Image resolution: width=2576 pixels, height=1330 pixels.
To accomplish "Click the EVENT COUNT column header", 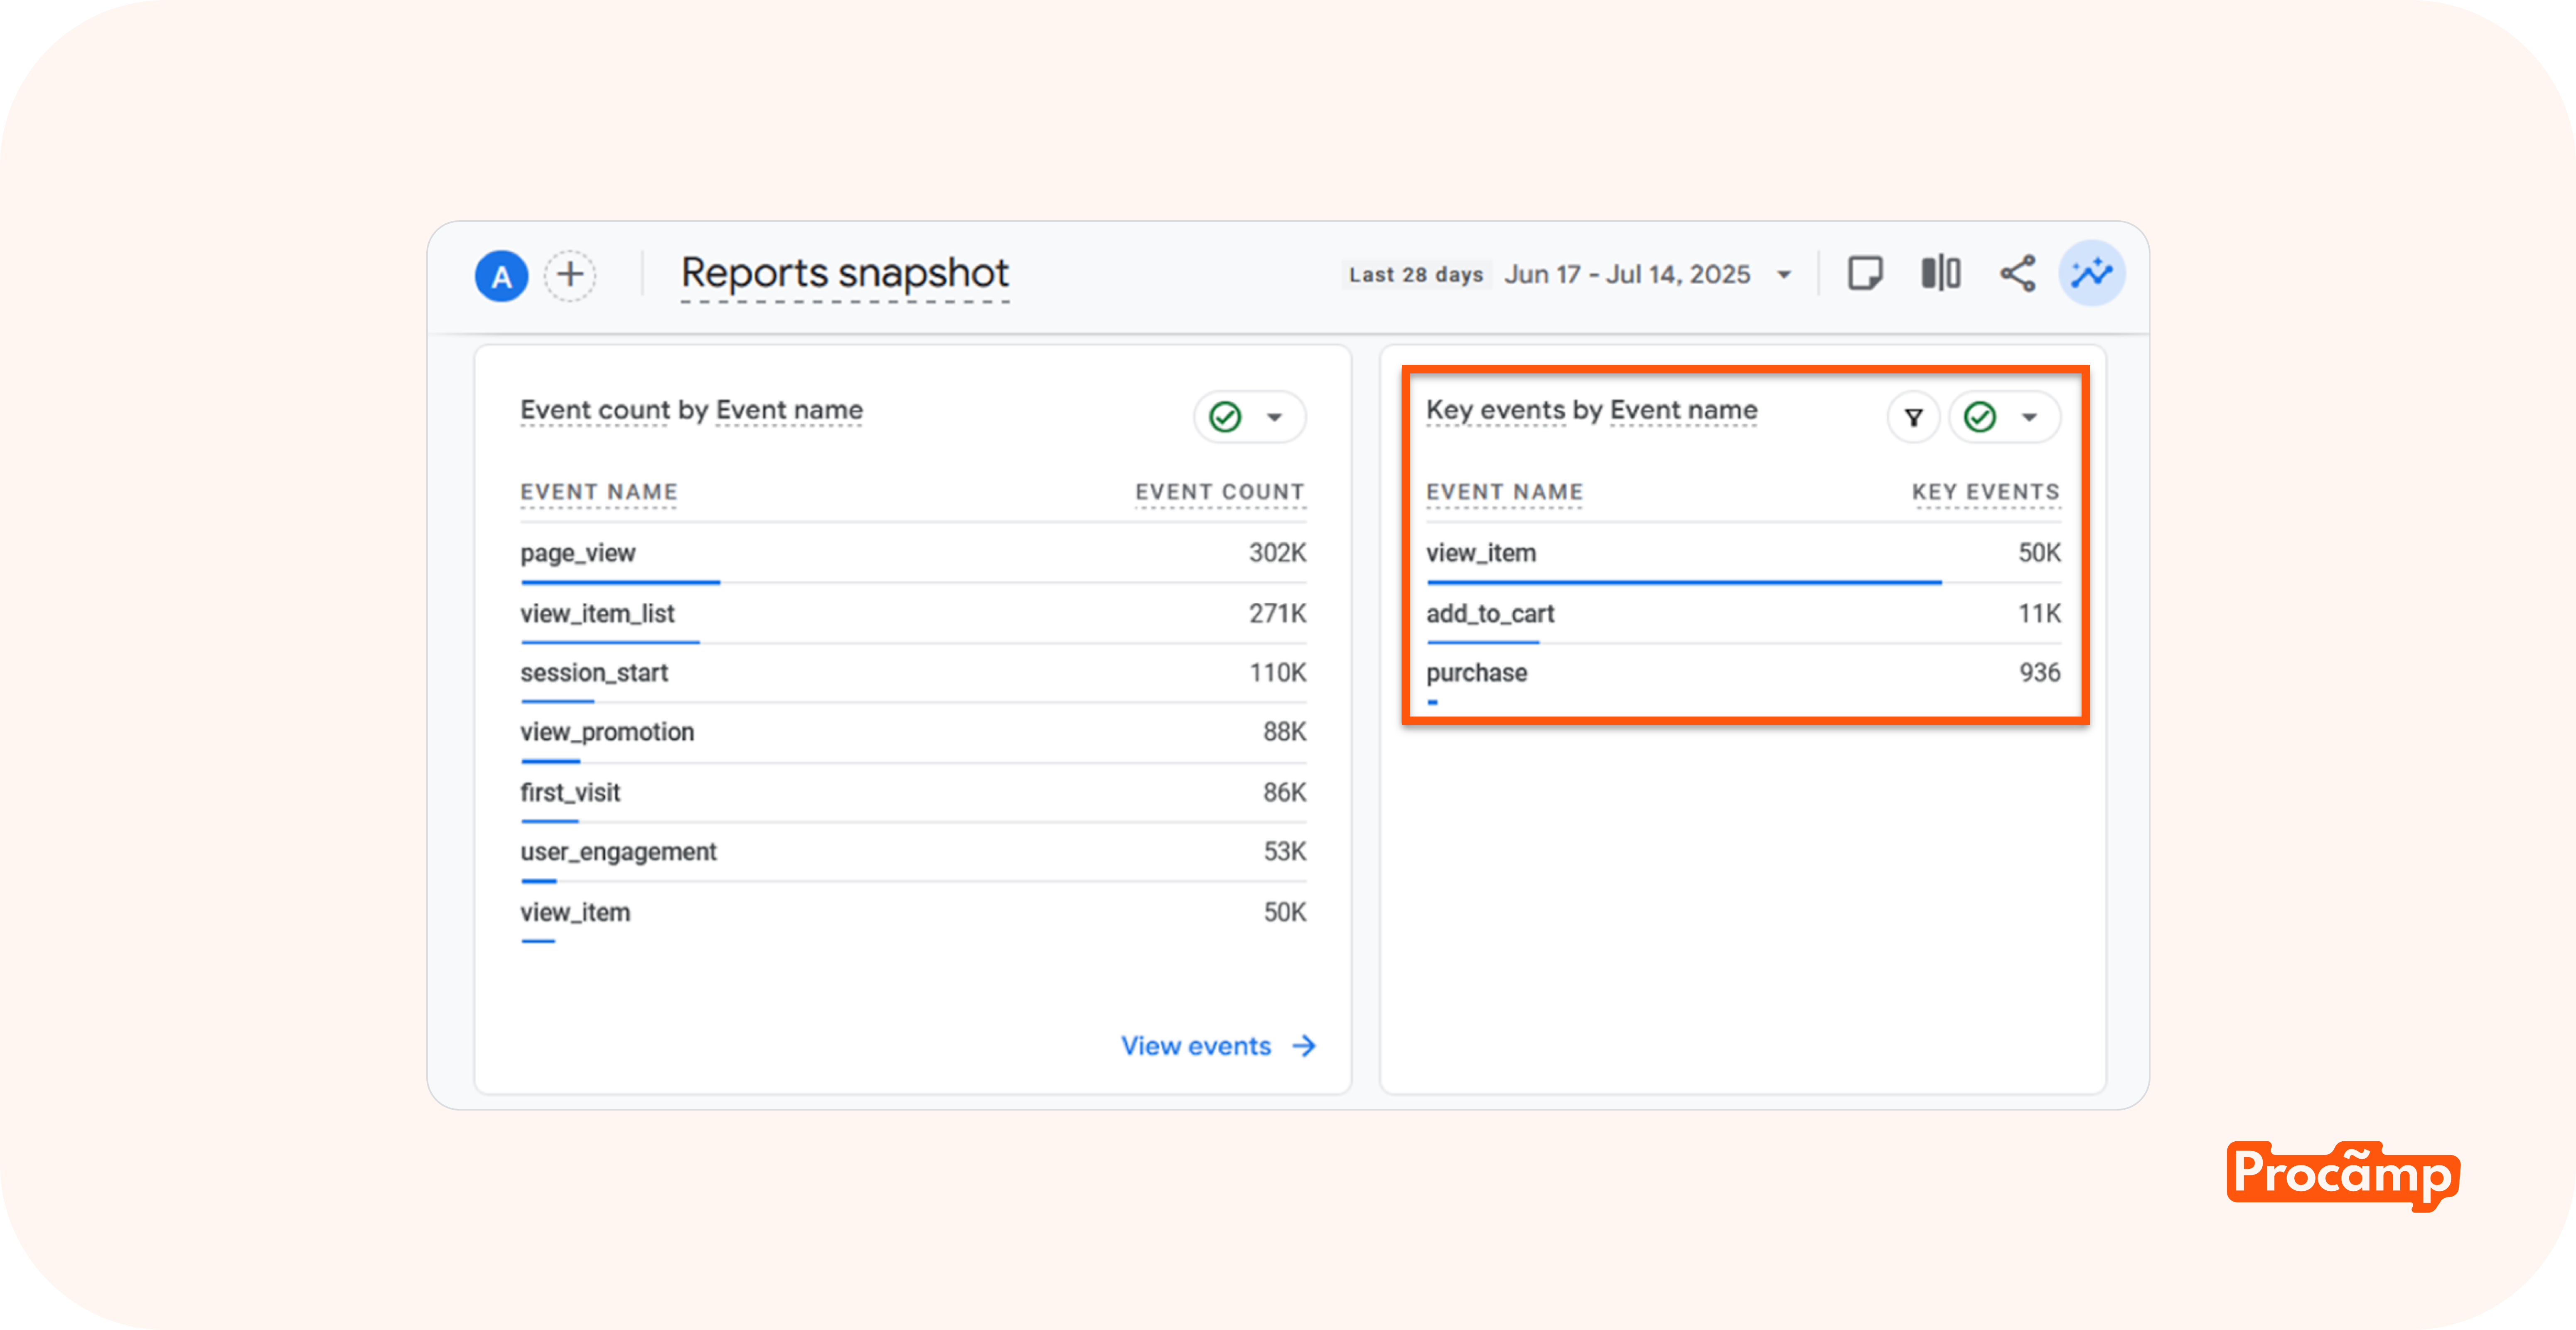I will click(x=1219, y=492).
